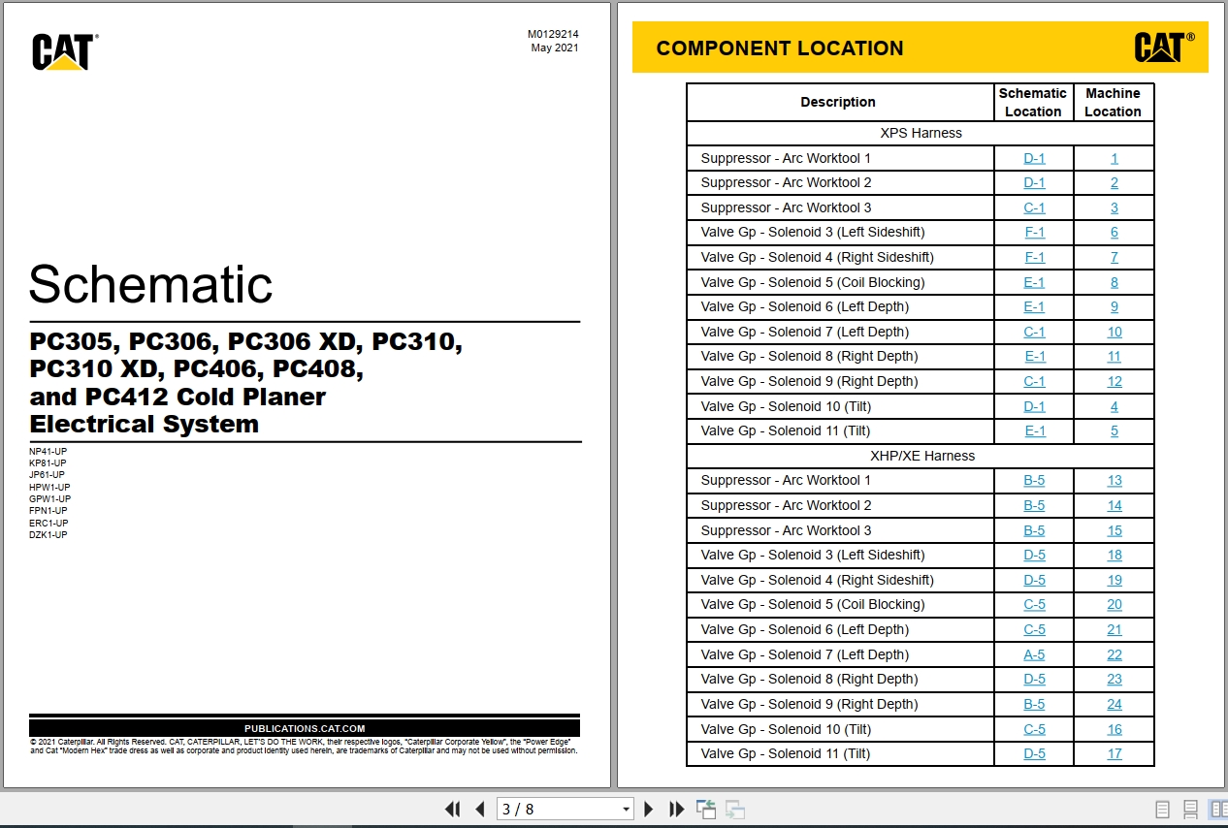Open link C-1 for XPS Suppressor Arc Worktool 3

[1034, 207]
